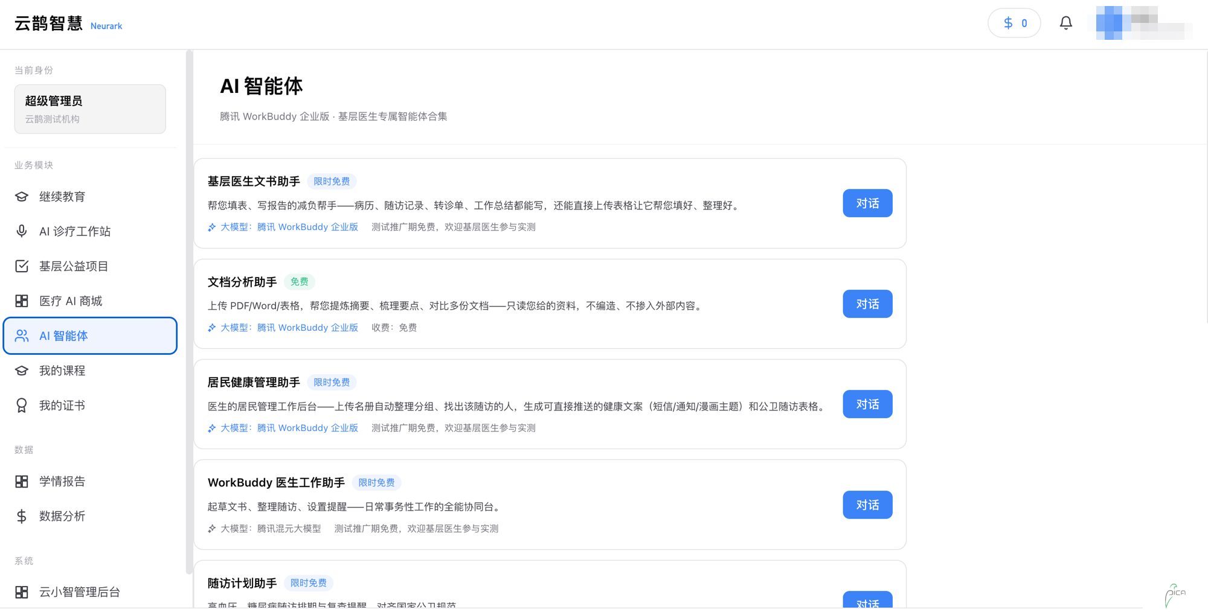Click the AI 智能体 people icon

(x=22, y=336)
